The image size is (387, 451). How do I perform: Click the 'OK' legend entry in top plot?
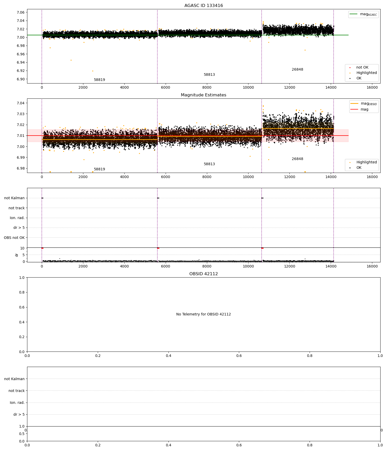pyautogui.click(x=359, y=78)
